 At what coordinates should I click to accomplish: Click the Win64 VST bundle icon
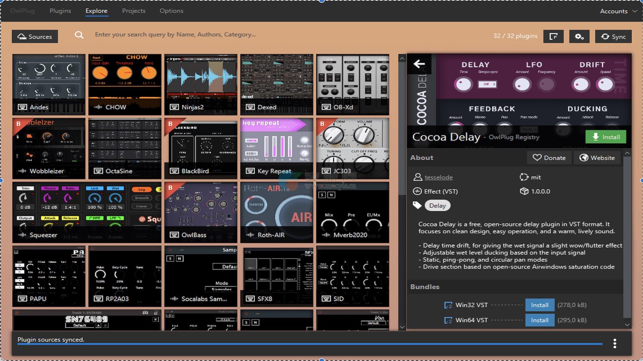coord(448,320)
